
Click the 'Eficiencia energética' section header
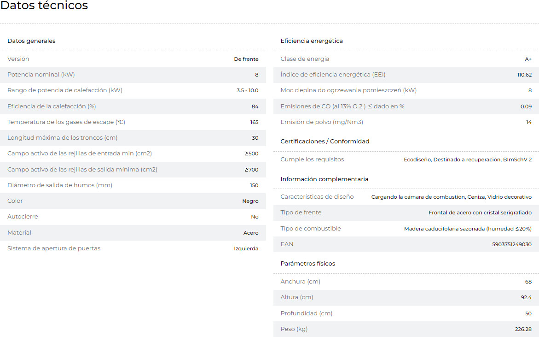(x=312, y=41)
